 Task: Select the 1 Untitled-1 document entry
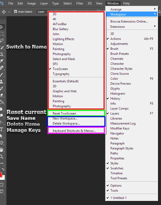[132, 198]
